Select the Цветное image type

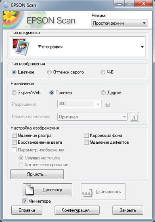[14, 72]
